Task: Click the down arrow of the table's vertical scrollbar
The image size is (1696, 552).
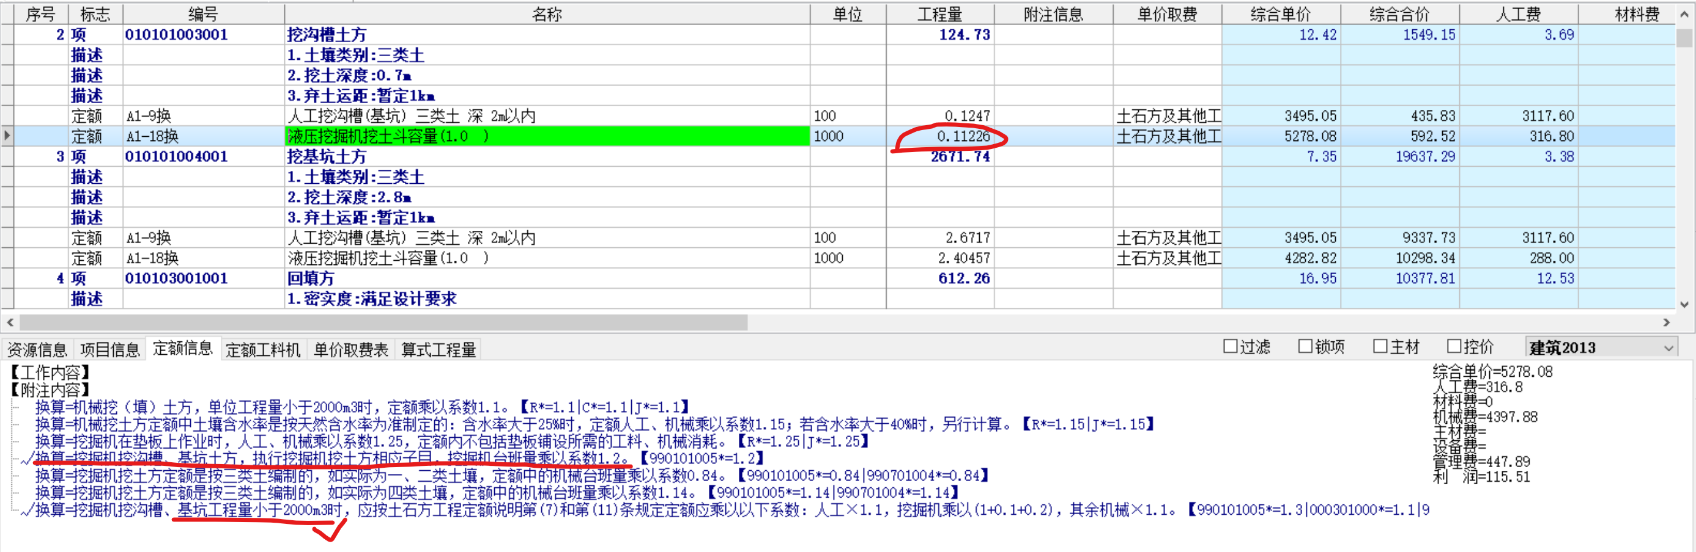Action: pyautogui.click(x=1684, y=304)
